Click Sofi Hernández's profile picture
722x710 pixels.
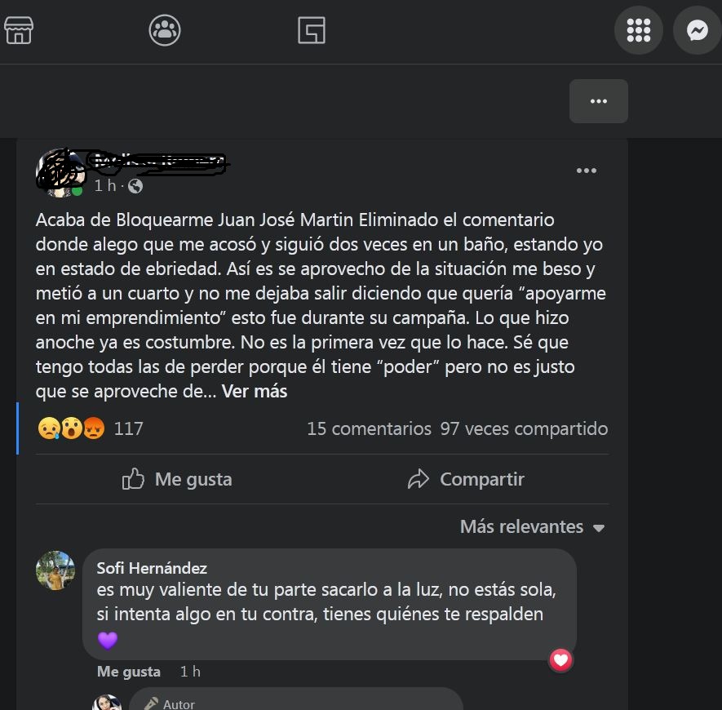point(55,570)
